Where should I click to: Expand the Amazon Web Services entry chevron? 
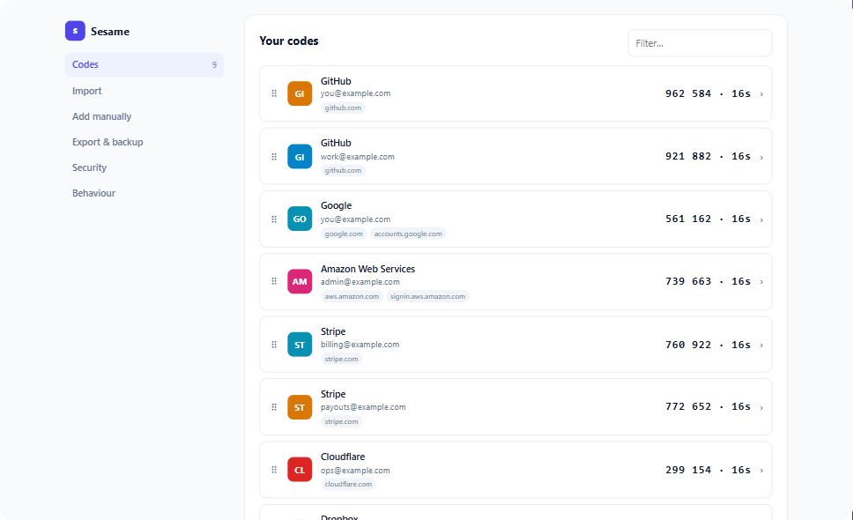coord(761,282)
